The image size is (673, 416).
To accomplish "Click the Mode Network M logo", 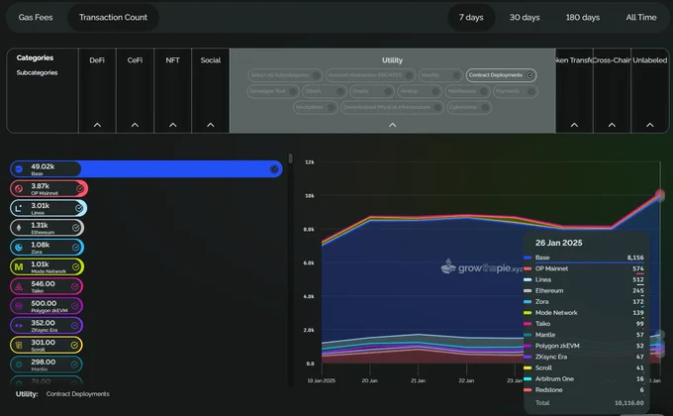I will 19,266.
